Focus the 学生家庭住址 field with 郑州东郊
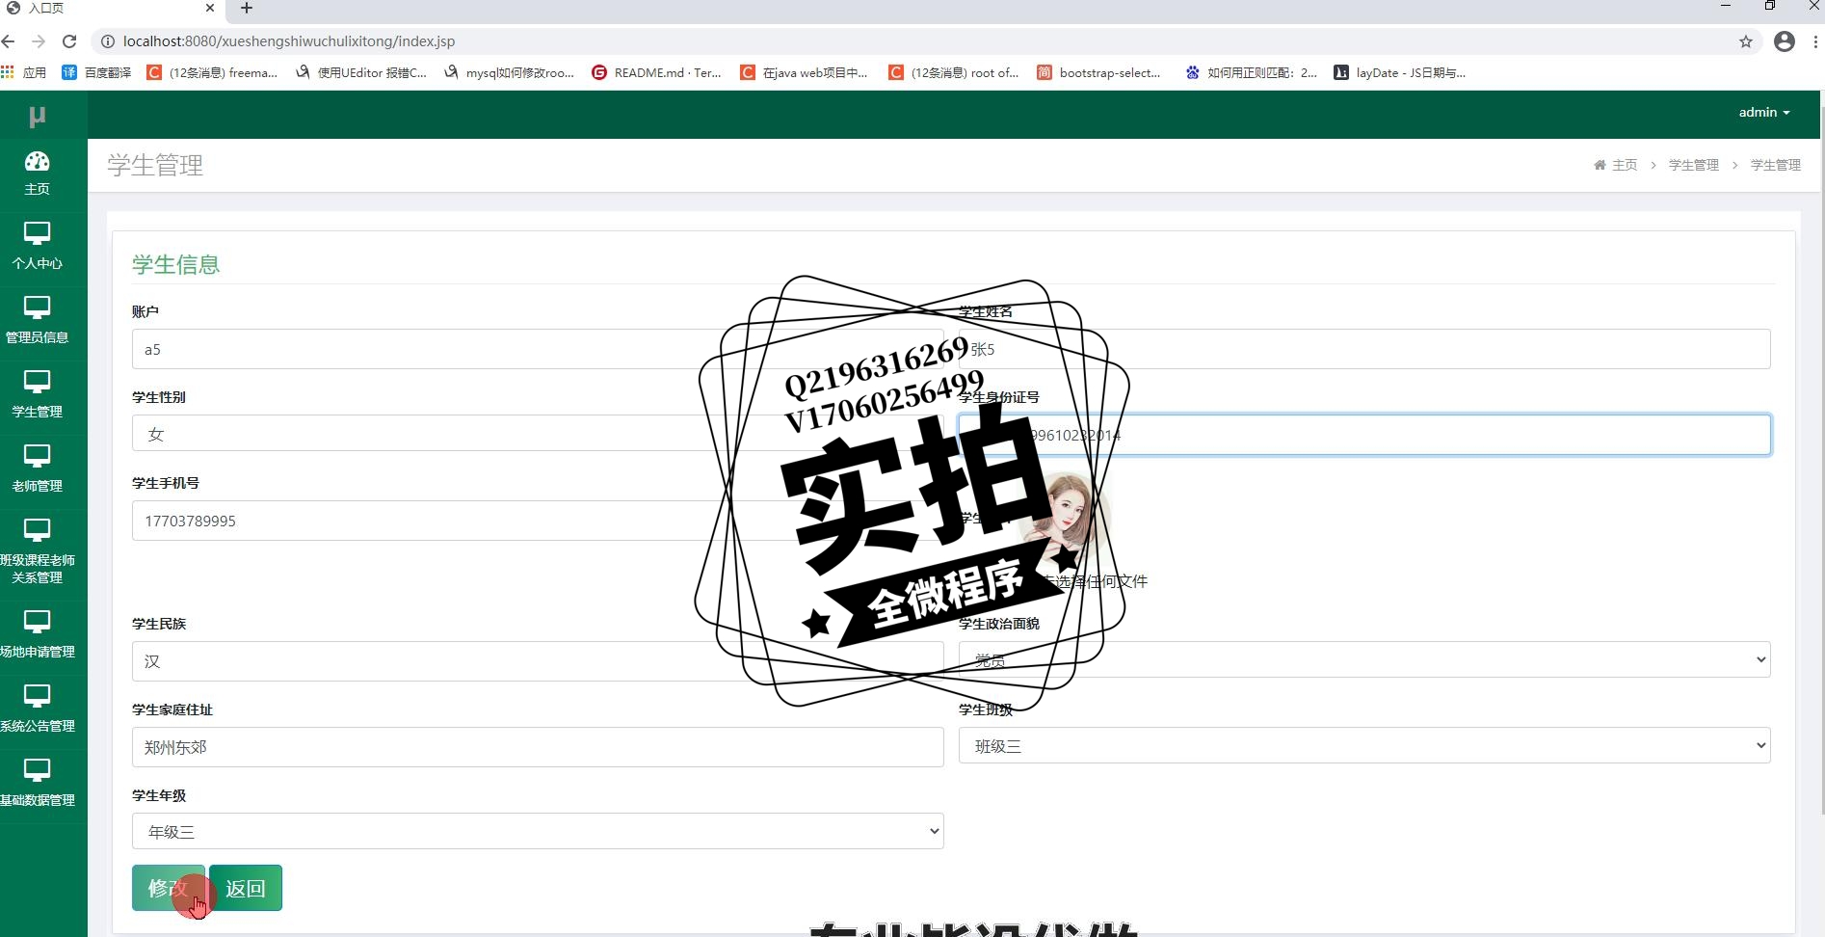The width and height of the screenshot is (1825, 937). pyautogui.click(x=538, y=747)
